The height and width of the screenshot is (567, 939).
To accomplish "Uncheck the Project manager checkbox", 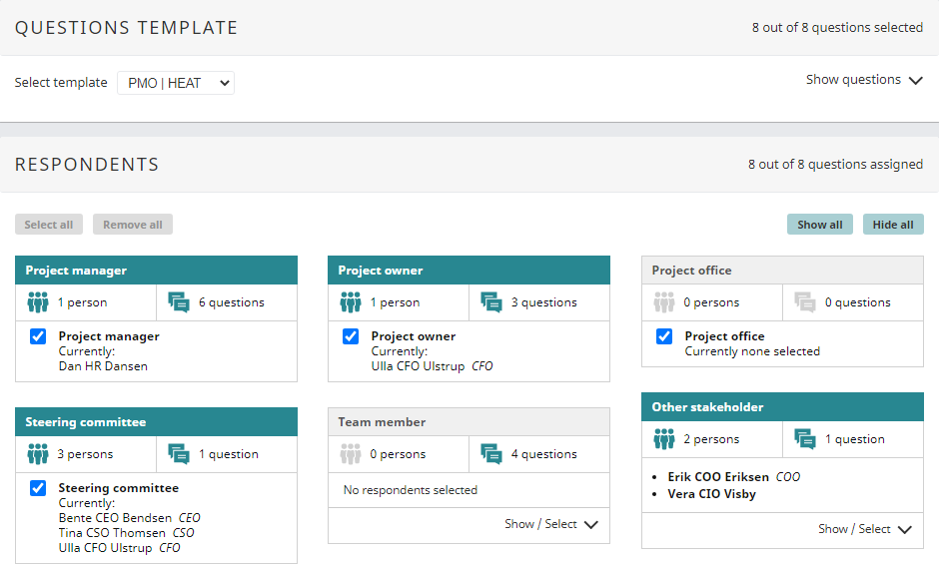I will pos(38,337).
